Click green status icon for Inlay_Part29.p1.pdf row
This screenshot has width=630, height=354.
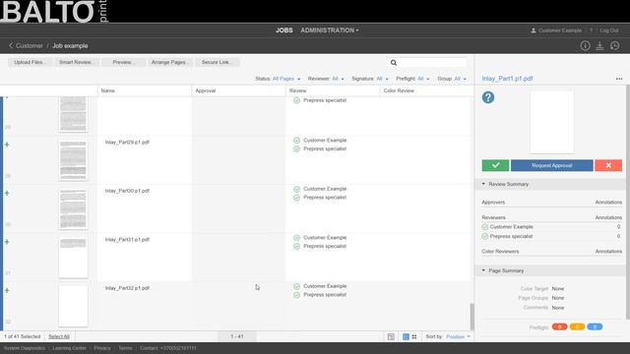point(7,145)
